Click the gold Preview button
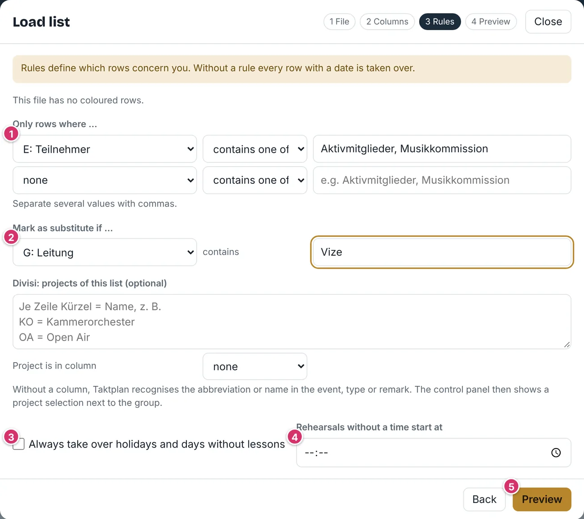This screenshot has width=584, height=519. click(x=542, y=499)
